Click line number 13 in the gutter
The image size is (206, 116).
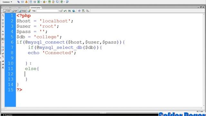(11, 79)
